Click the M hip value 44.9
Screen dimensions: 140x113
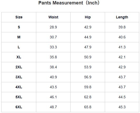tap(88, 37)
